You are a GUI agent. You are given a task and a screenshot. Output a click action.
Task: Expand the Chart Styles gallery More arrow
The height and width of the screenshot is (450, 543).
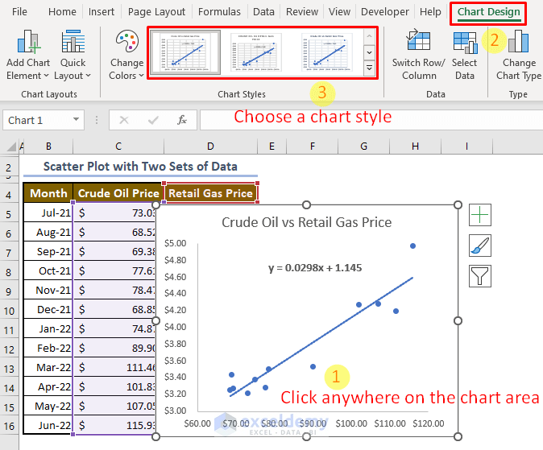370,68
